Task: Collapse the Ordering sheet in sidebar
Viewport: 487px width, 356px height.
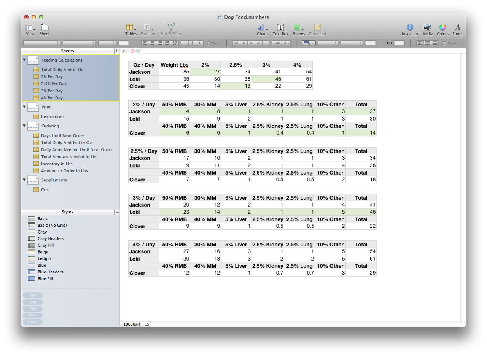Action: click(x=24, y=126)
